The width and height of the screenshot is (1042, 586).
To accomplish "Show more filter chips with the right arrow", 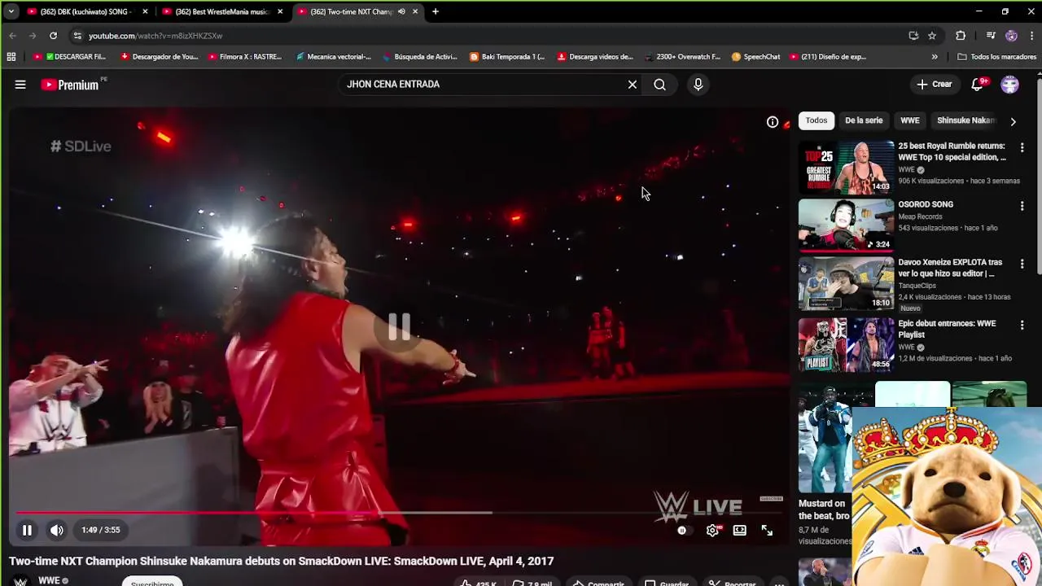I will (1013, 121).
